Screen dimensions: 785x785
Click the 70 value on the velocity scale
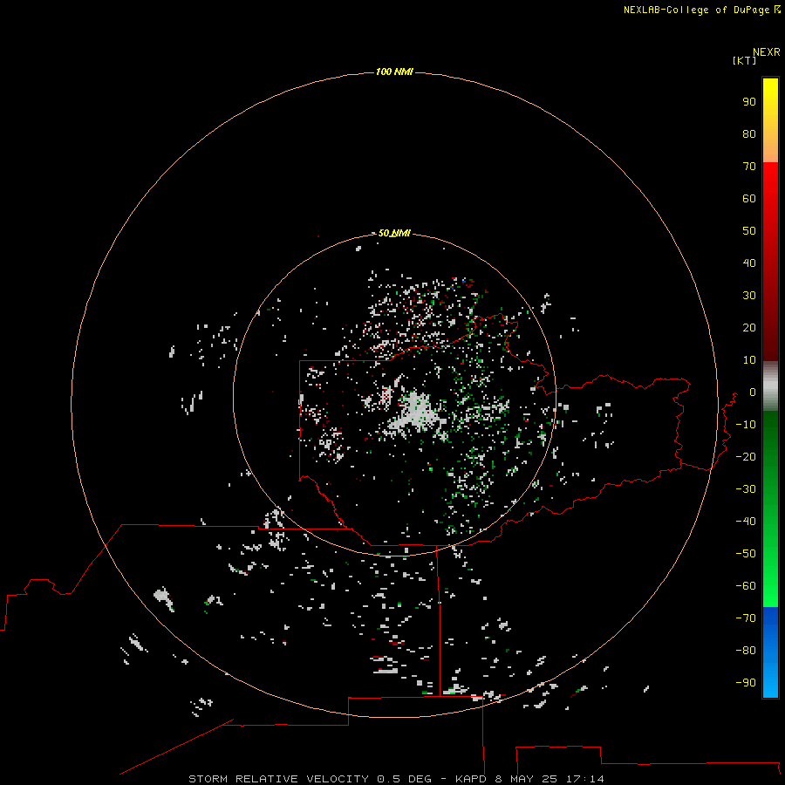pos(749,167)
